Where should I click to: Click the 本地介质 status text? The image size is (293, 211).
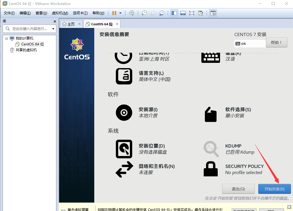coord(148,116)
